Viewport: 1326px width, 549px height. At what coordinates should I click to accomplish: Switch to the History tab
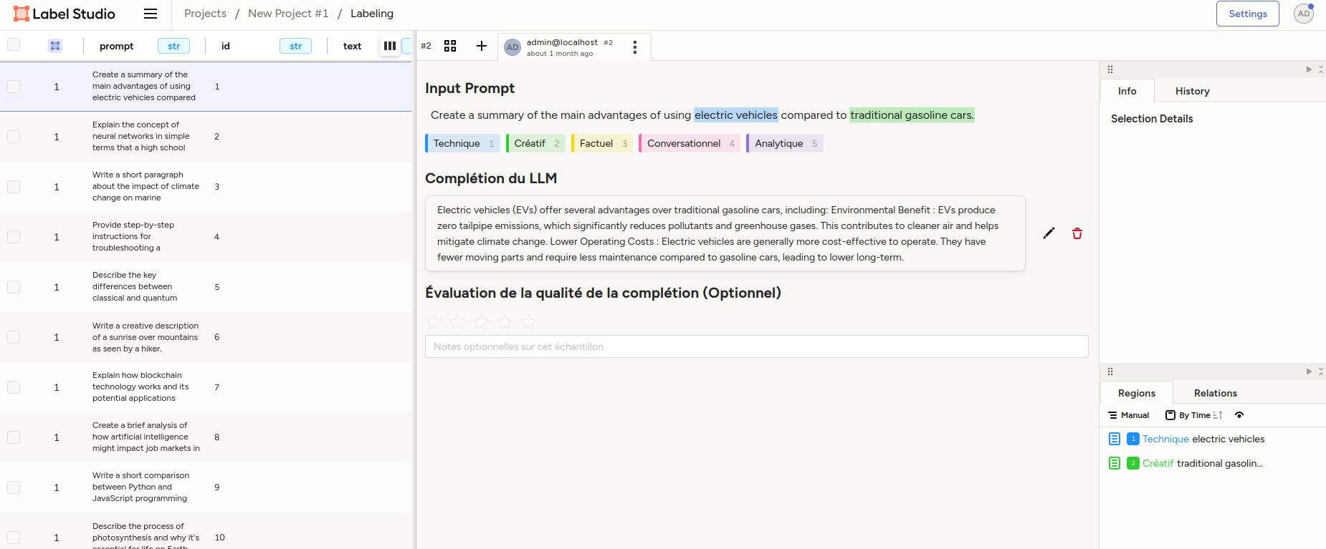(1192, 91)
